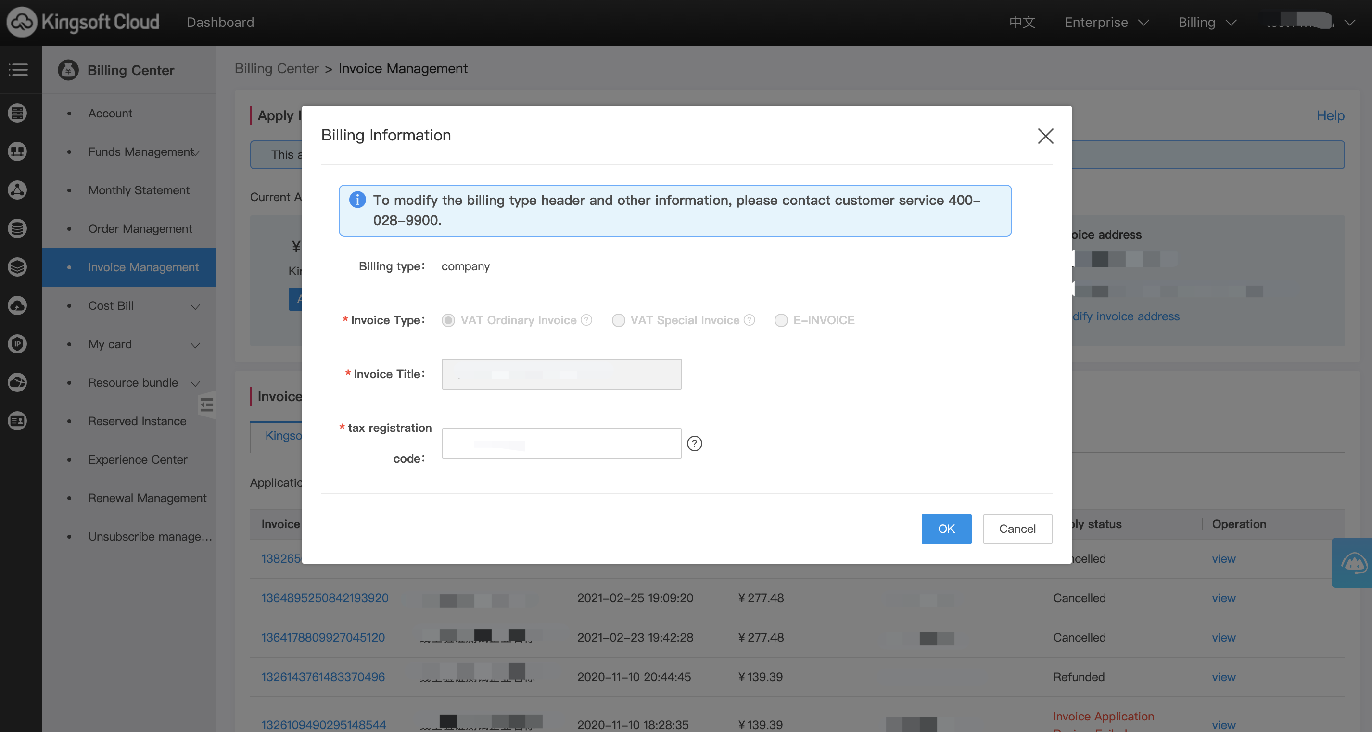
Task: Click the Operation column header
Action: tap(1239, 524)
